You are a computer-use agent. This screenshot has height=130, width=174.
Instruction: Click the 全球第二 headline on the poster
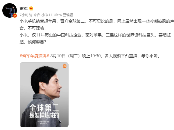44,108
